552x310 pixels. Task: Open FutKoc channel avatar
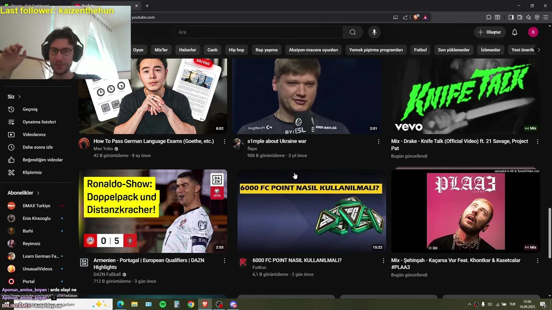click(243, 263)
